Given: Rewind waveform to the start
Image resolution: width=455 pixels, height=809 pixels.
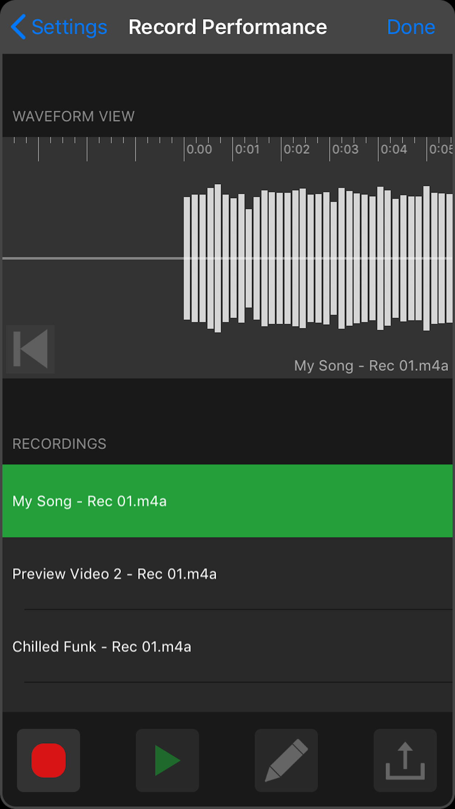Looking at the screenshot, I should (x=30, y=349).
